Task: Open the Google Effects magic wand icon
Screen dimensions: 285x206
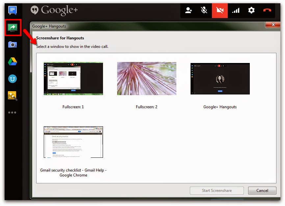Action: (x=13, y=96)
